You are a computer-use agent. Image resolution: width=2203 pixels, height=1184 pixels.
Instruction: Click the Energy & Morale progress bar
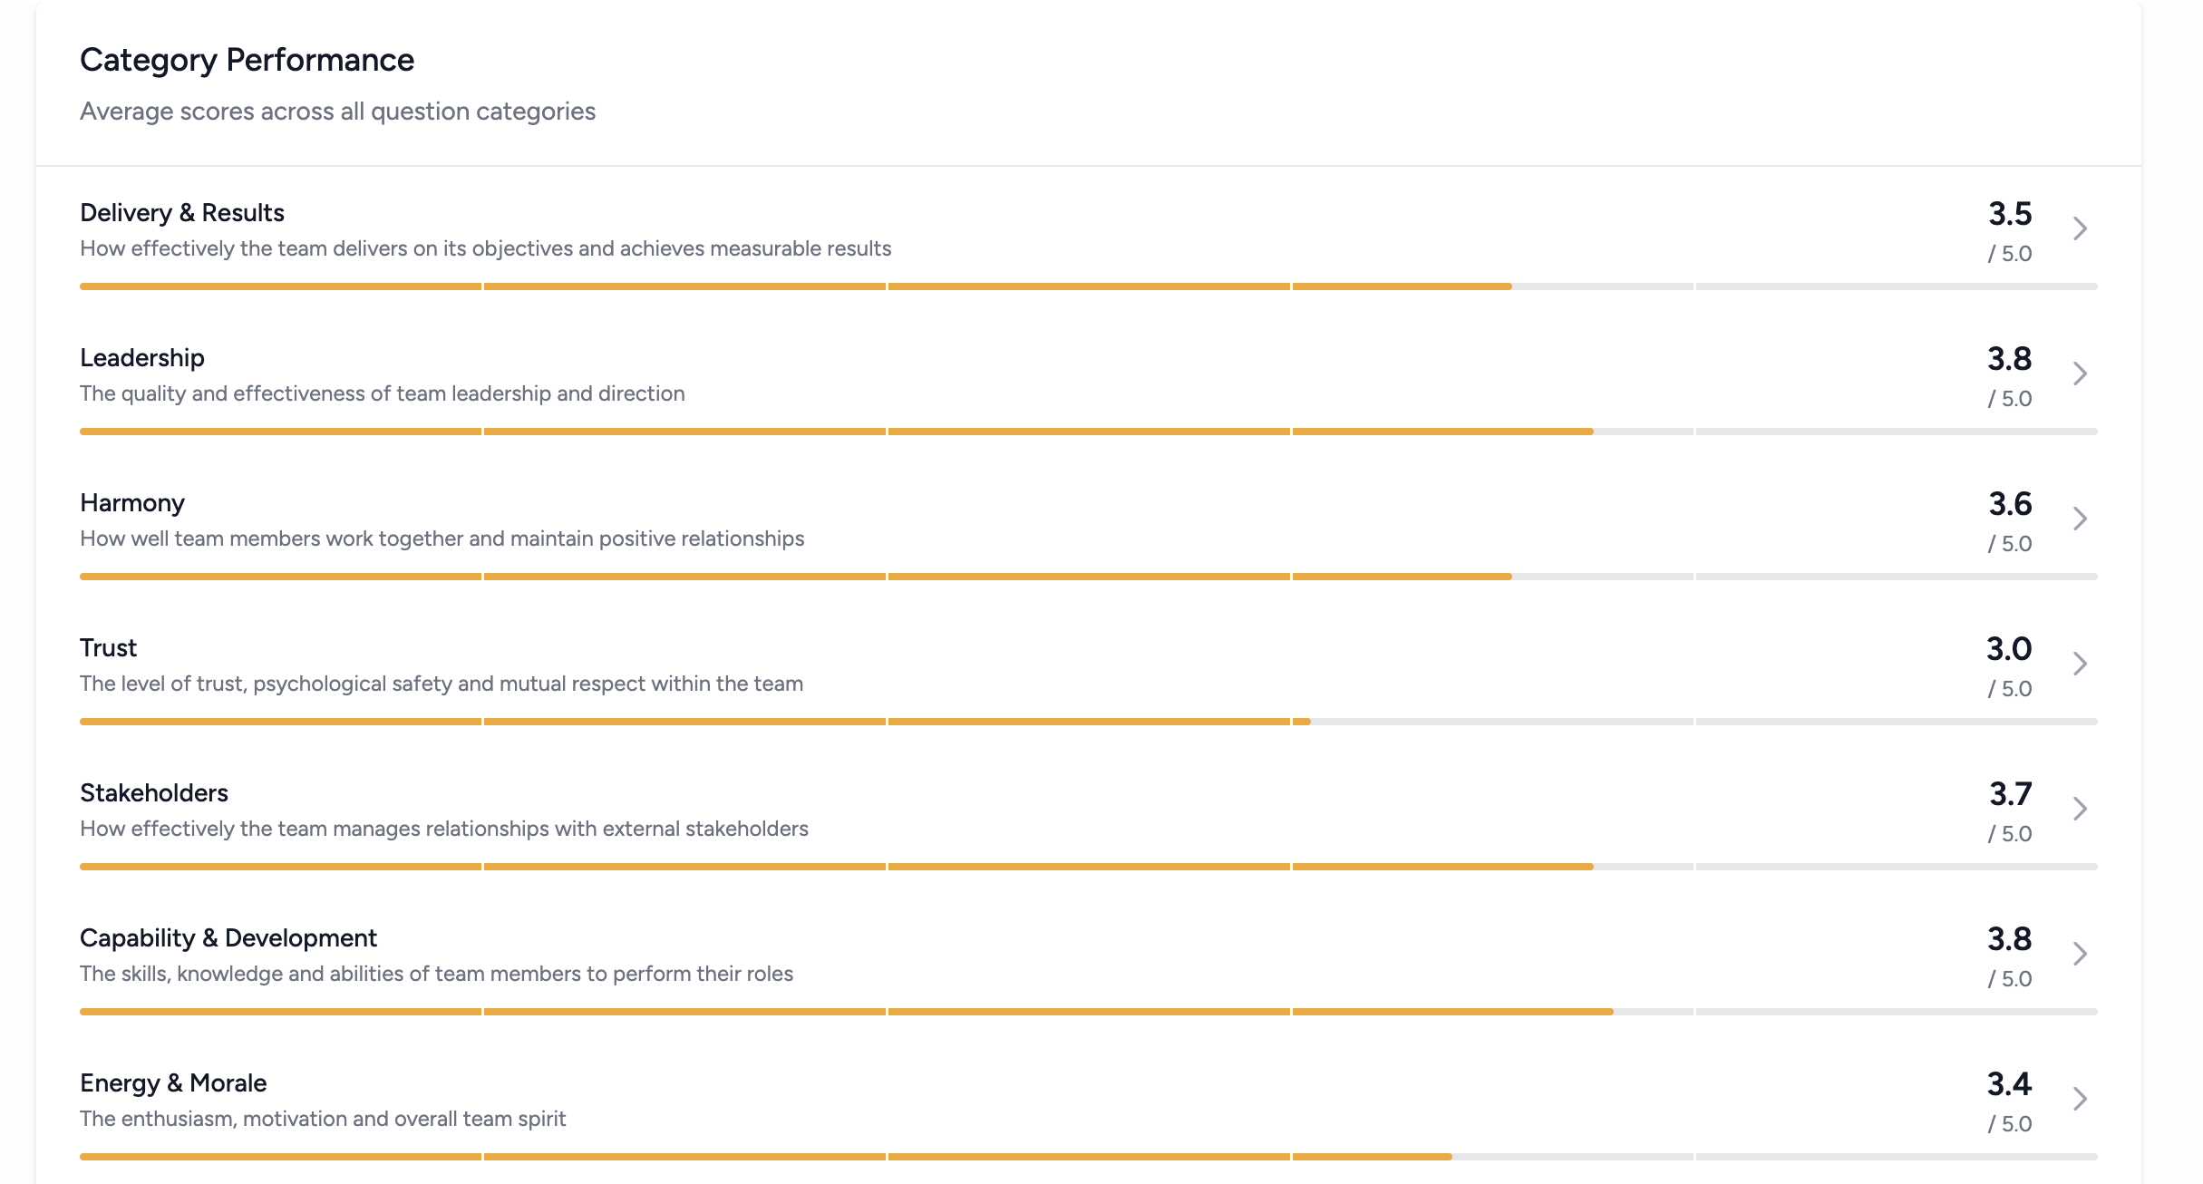[1088, 1157]
